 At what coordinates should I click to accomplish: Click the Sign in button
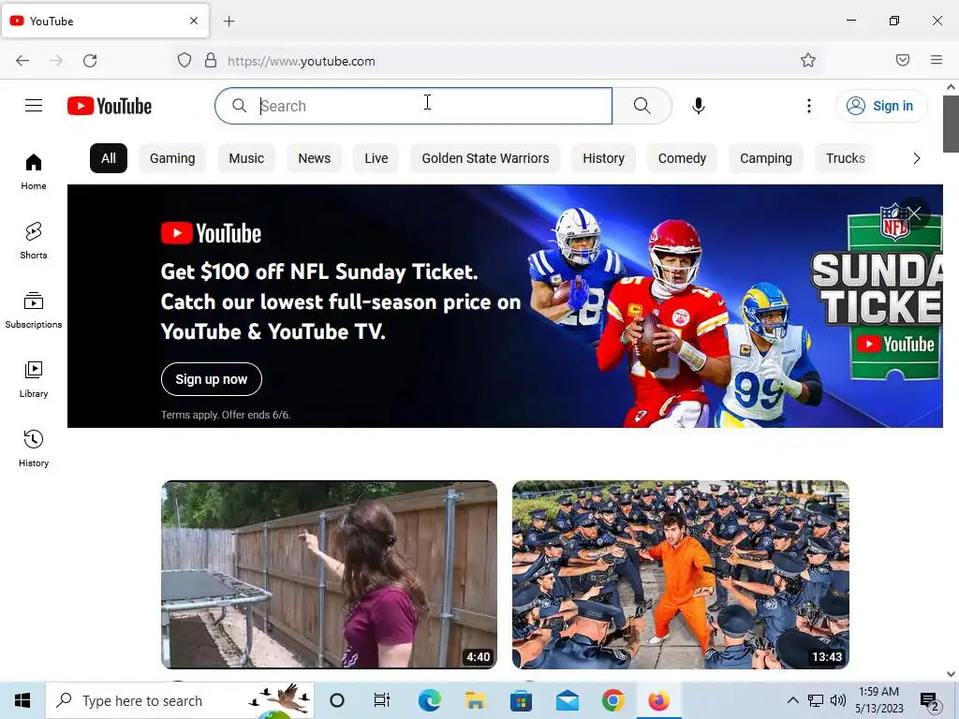tap(881, 106)
